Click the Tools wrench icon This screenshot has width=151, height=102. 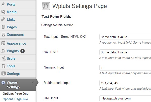(x=4, y=66)
